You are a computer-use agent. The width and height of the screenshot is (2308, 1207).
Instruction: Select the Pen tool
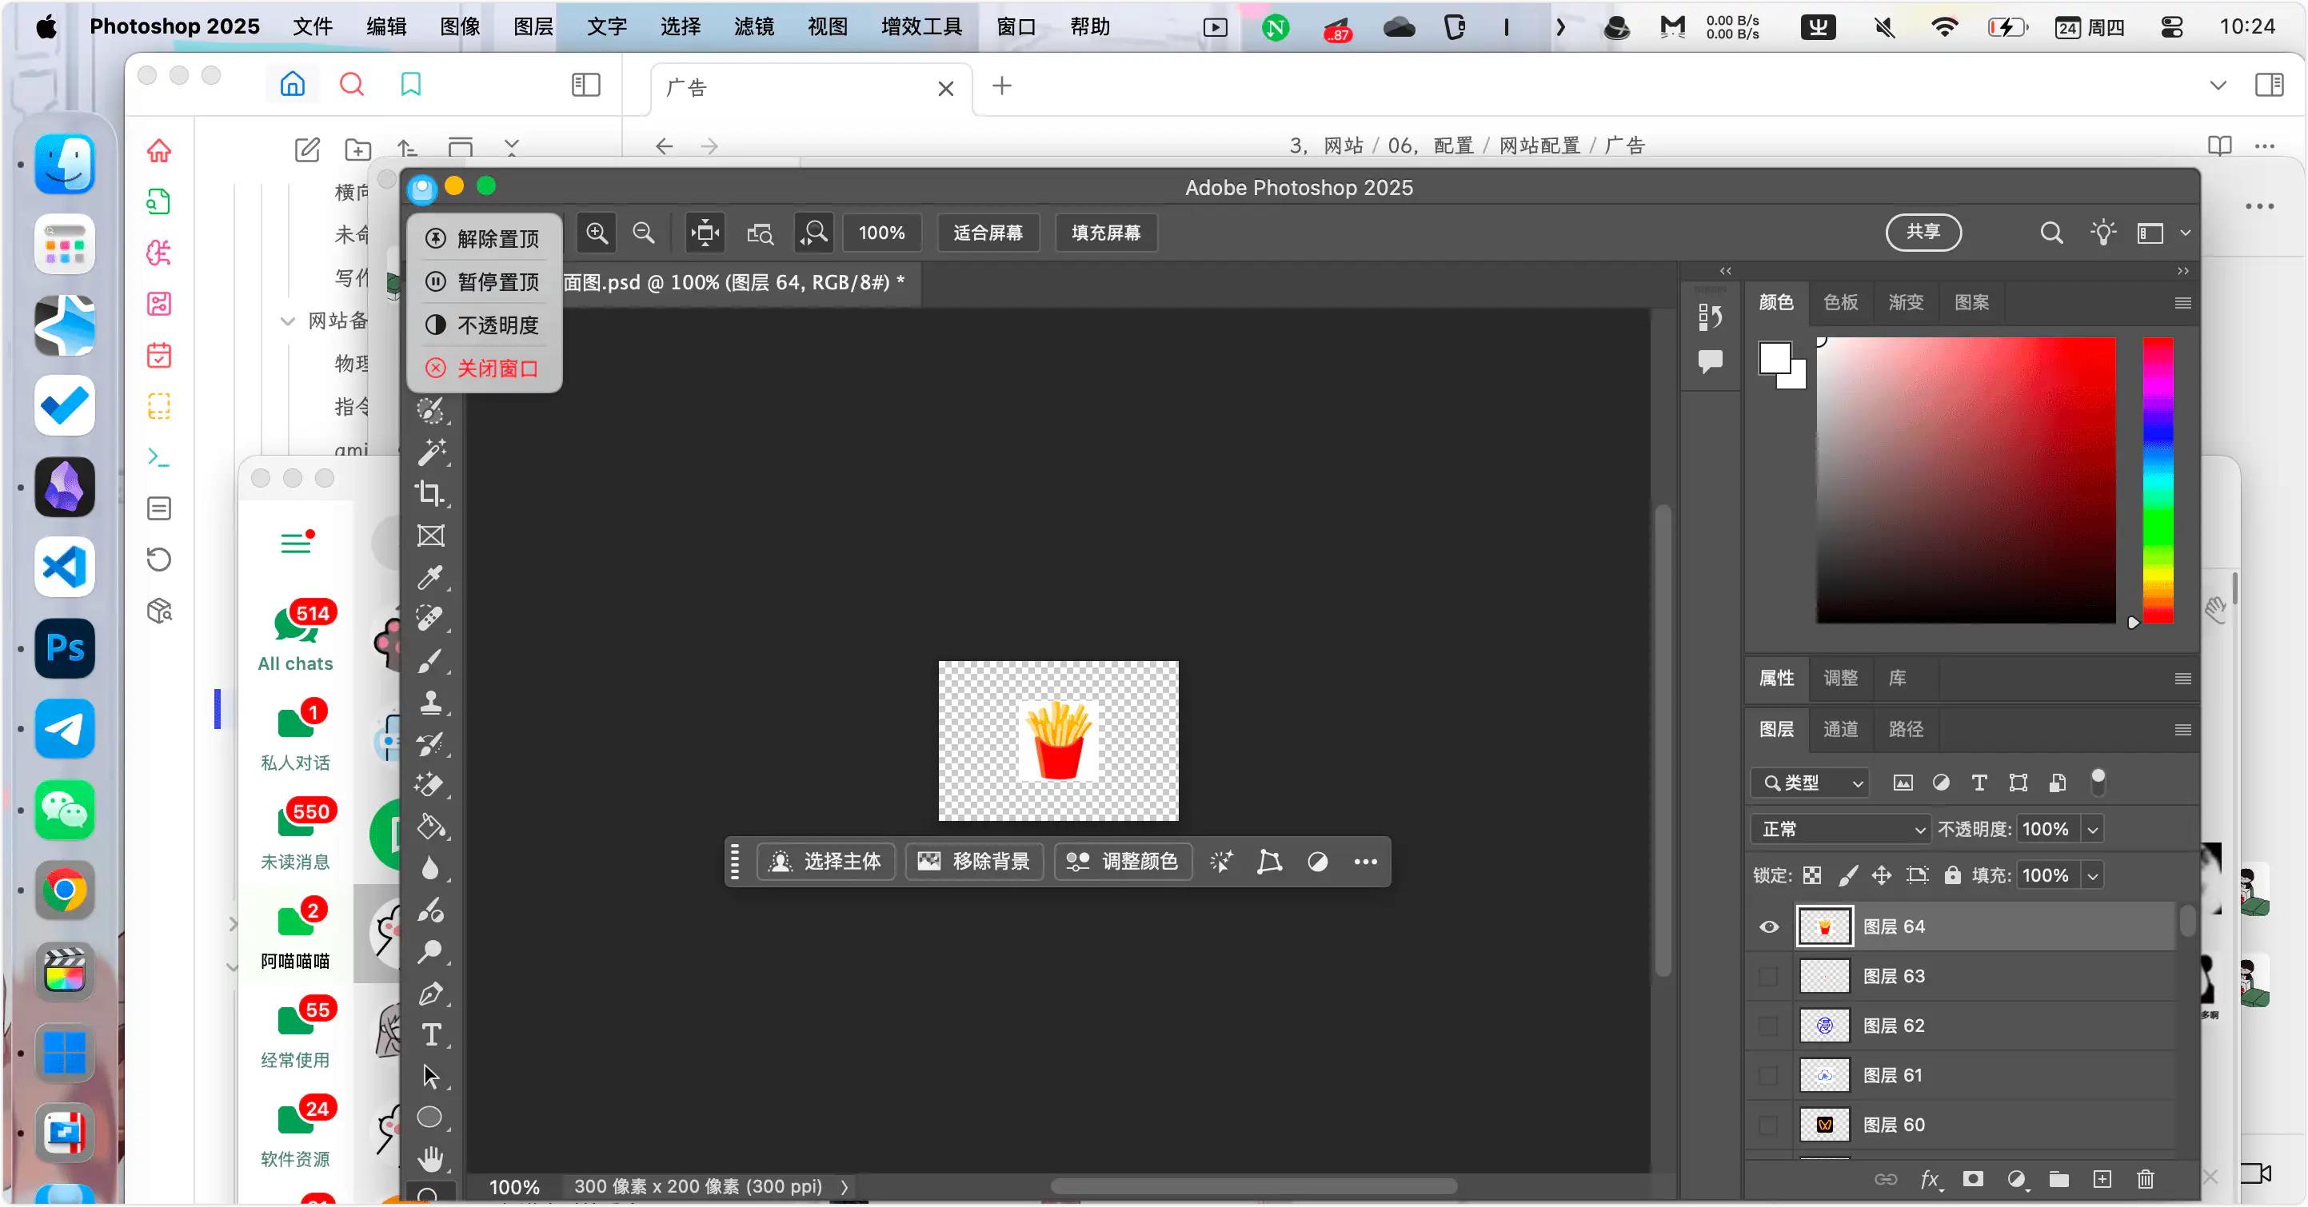tap(431, 993)
